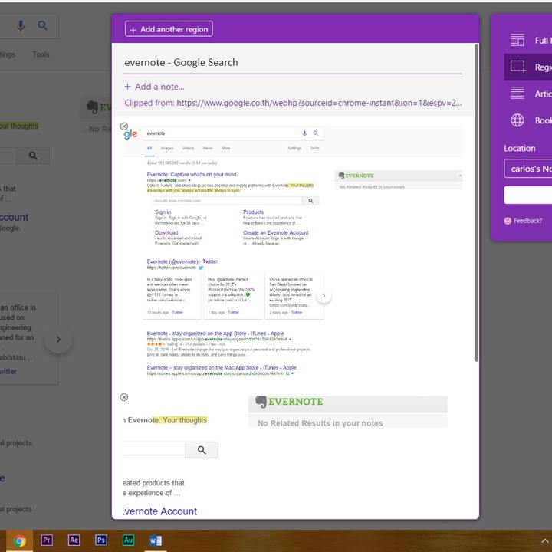Click the first clipped region thumbnail

tap(292, 251)
